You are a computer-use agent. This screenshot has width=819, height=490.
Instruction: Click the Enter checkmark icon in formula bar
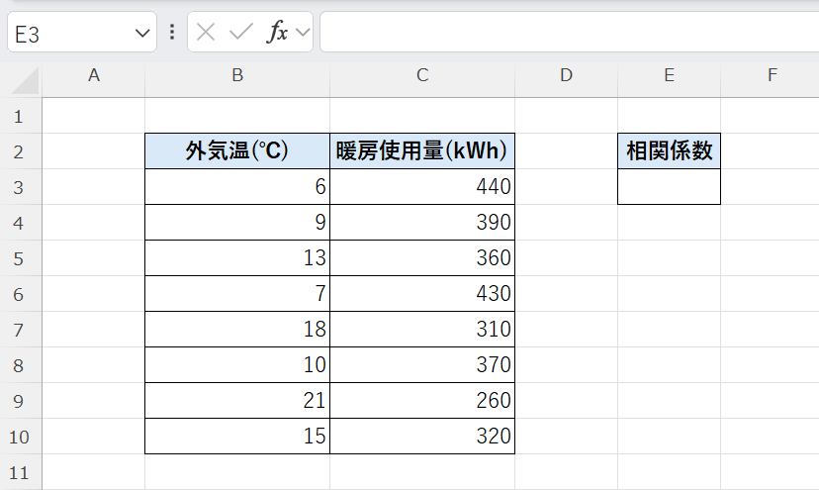240,32
